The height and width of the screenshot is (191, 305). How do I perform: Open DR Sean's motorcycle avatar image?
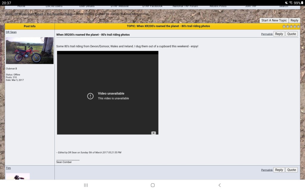click(30, 50)
